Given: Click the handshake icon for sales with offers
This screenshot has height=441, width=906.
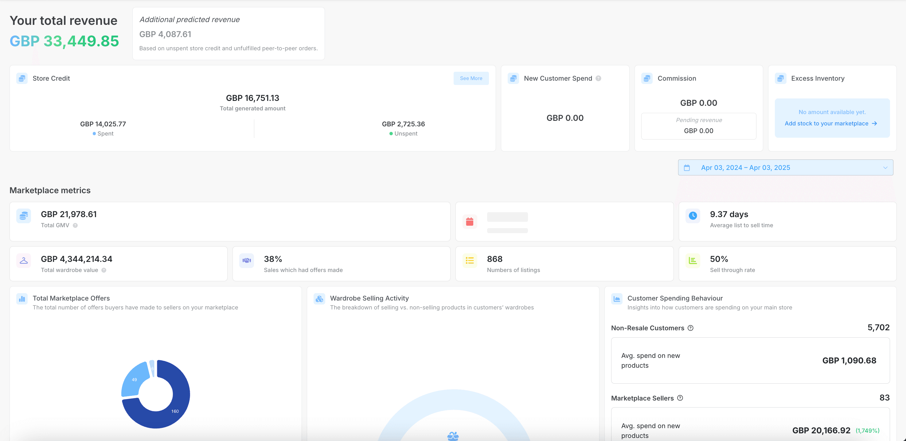Looking at the screenshot, I should click(x=247, y=261).
